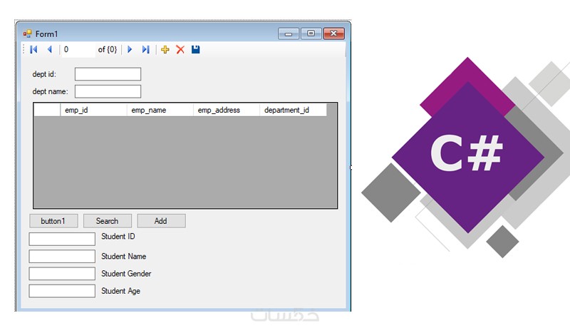Image resolution: width=570 pixels, height=328 pixels.
Task: Click the Search button
Action: [108, 221]
